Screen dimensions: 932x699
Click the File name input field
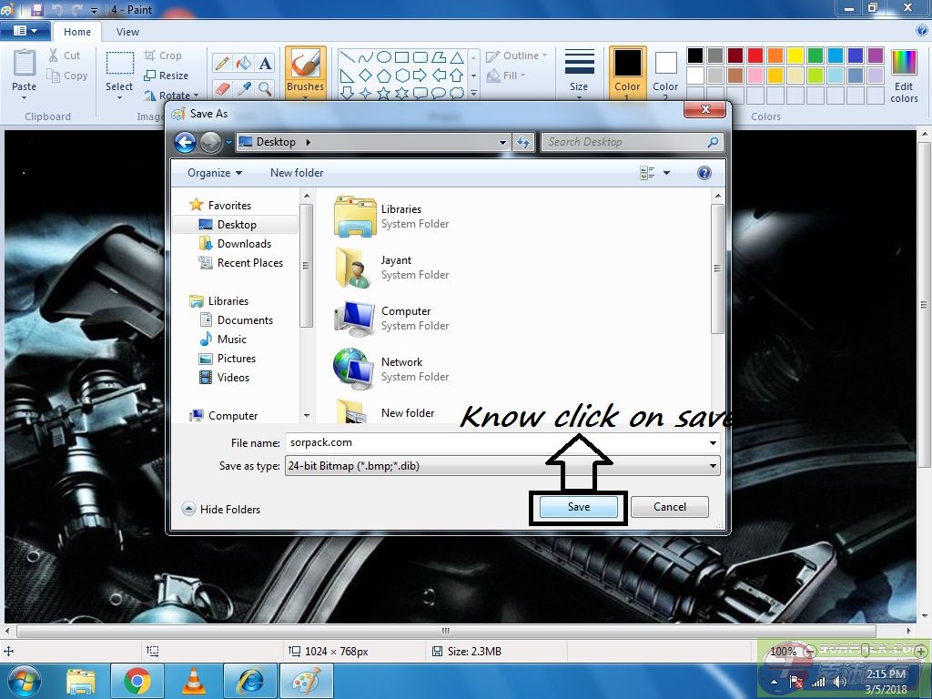coord(496,442)
